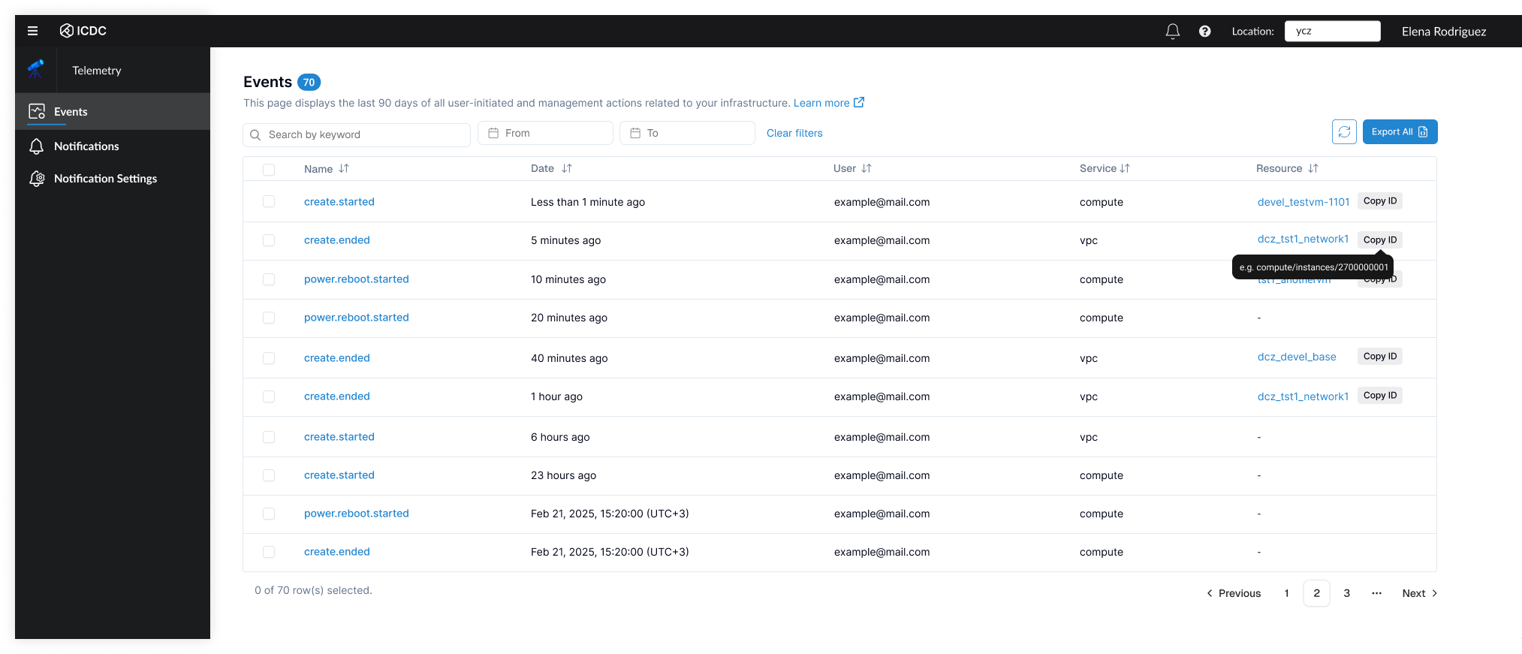Select current page 2

click(x=1316, y=593)
